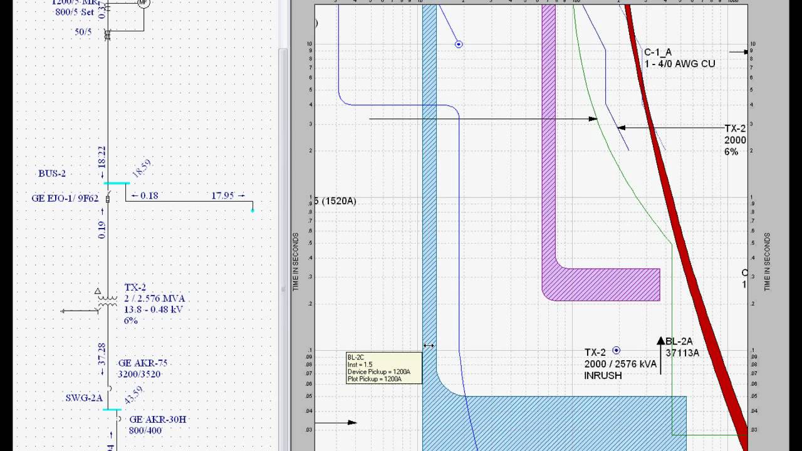This screenshot has width=802, height=451.
Task: Click the Plot Pickup = 1200A tooltip line
Action: [x=376, y=379]
